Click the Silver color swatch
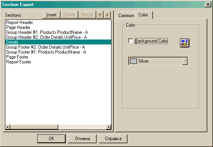This screenshot has height=147, width=213. pos(134,61)
